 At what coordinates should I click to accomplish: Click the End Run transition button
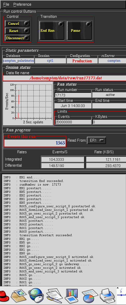(52, 30)
